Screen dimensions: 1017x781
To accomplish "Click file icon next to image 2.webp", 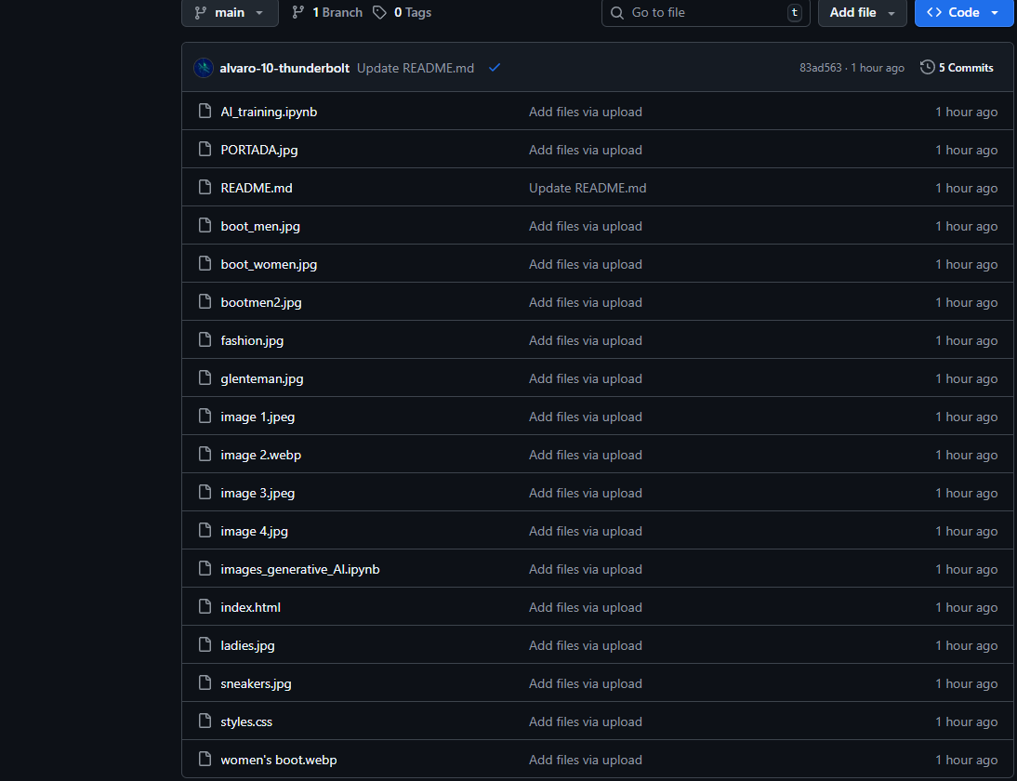I will tap(205, 454).
